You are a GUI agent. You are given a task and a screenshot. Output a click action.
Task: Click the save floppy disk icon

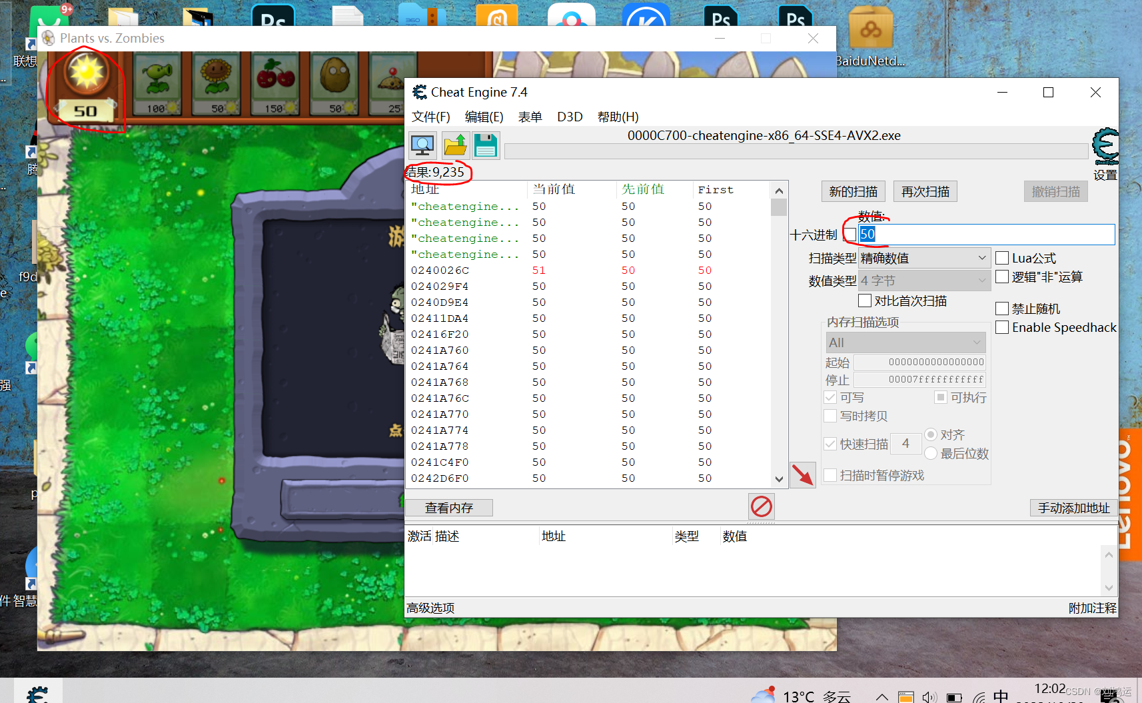click(x=486, y=145)
